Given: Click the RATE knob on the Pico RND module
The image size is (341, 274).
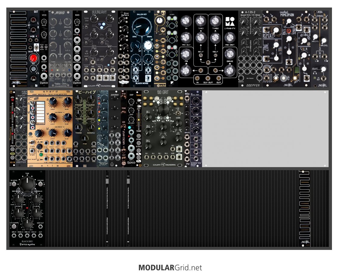Looking at the screenshot, I should tap(77, 22).
